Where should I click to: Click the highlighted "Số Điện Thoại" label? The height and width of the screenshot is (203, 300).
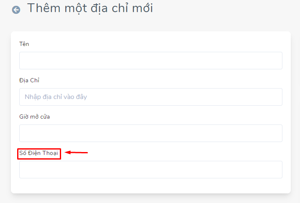(x=38, y=153)
